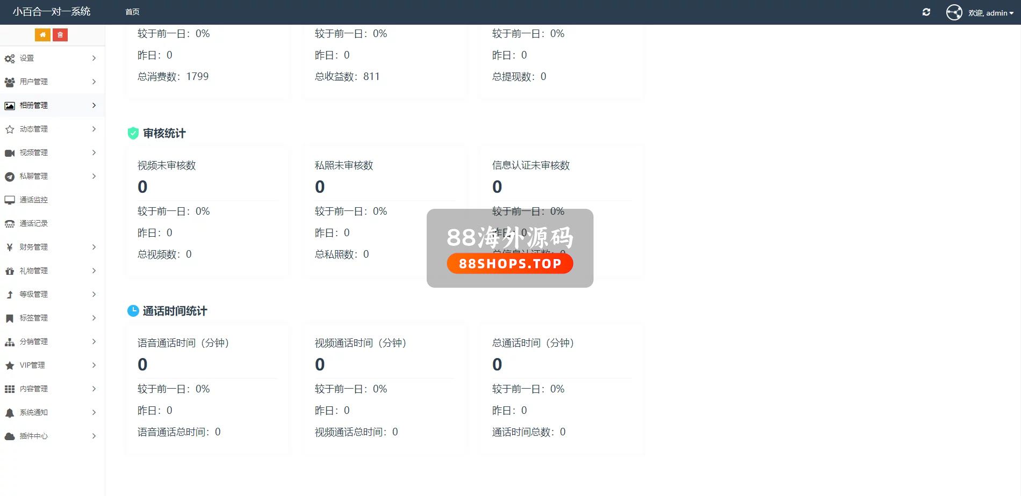Click the refresh icon in top bar
The width and height of the screenshot is (1021, 496).
tap(926, 12)
